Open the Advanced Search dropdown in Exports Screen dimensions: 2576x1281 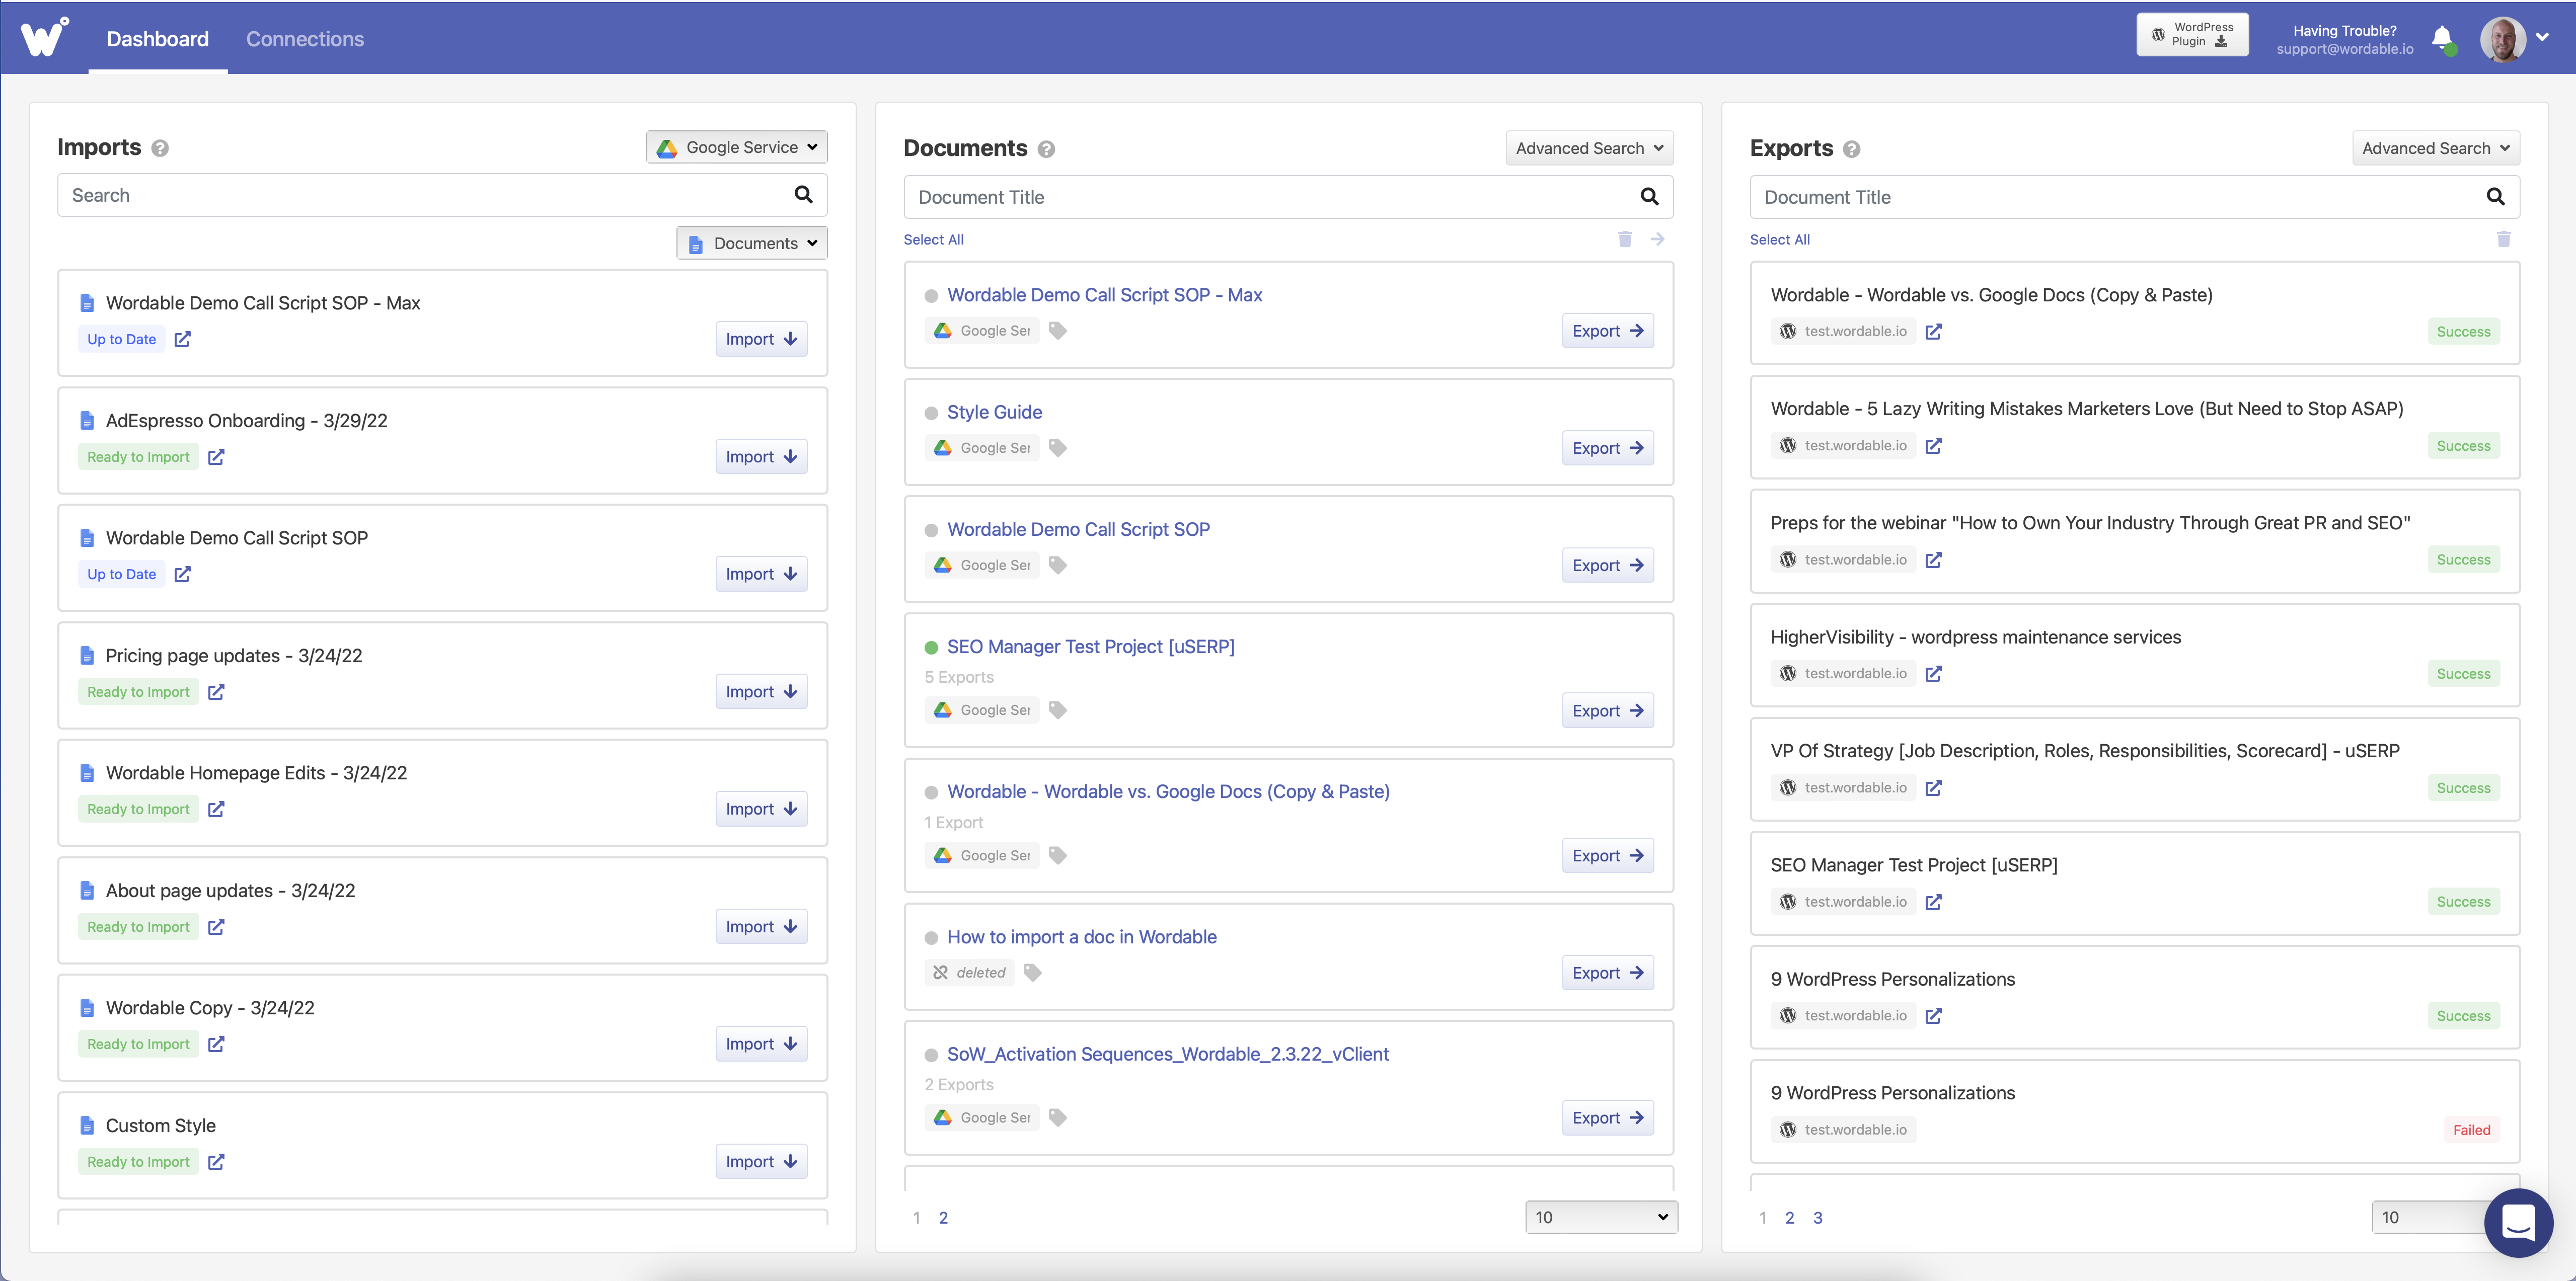[2435, 147]
